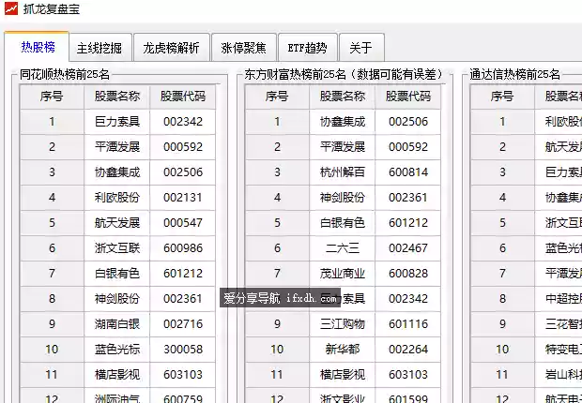Screen dimensions: 582x403
Task: Switch to the 热股榜 tab
Action: click(37, 46)
